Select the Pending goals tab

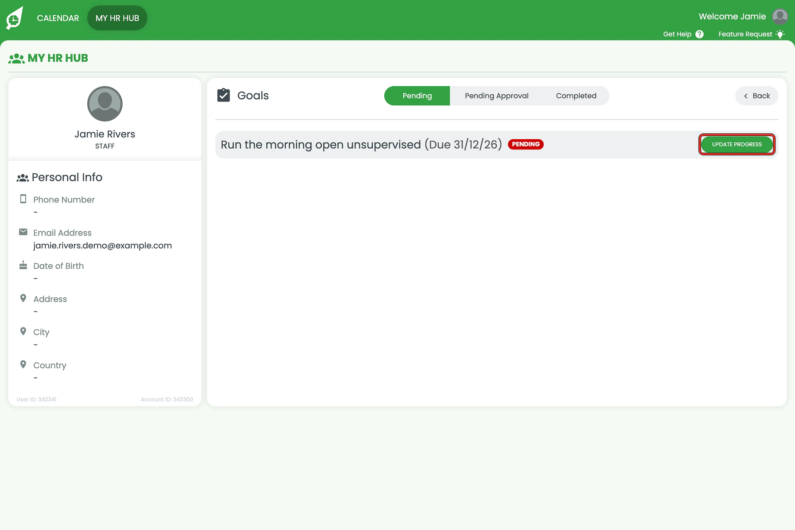click(417, 96)
